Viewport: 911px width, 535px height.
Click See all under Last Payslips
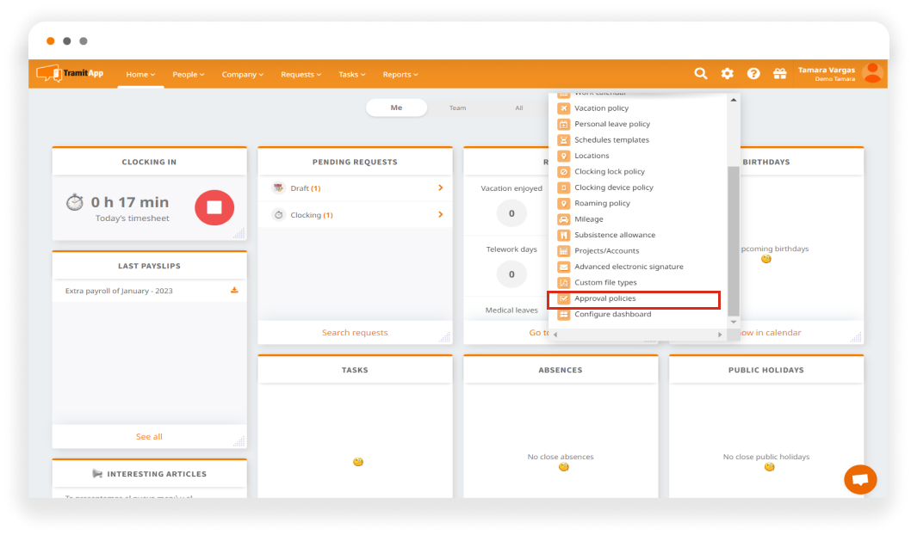[149, 437]
